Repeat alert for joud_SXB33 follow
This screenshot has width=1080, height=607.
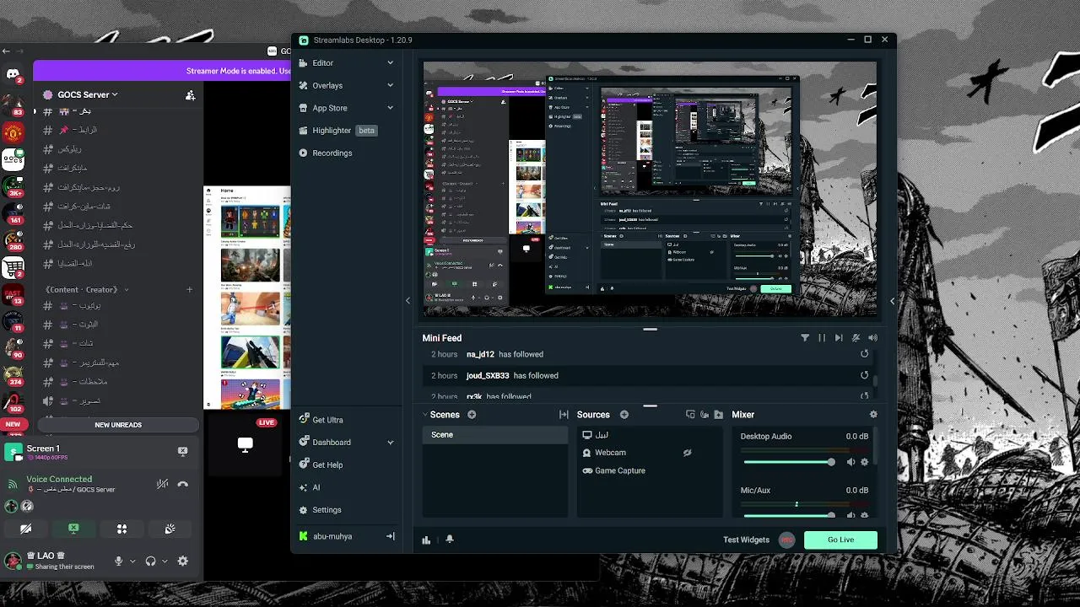(x=864, y=375)
